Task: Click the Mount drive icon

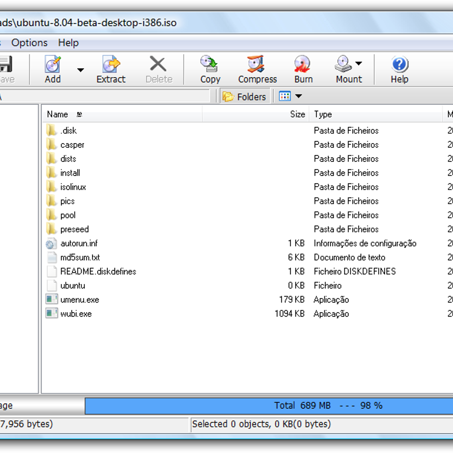Action: (343, 64)
